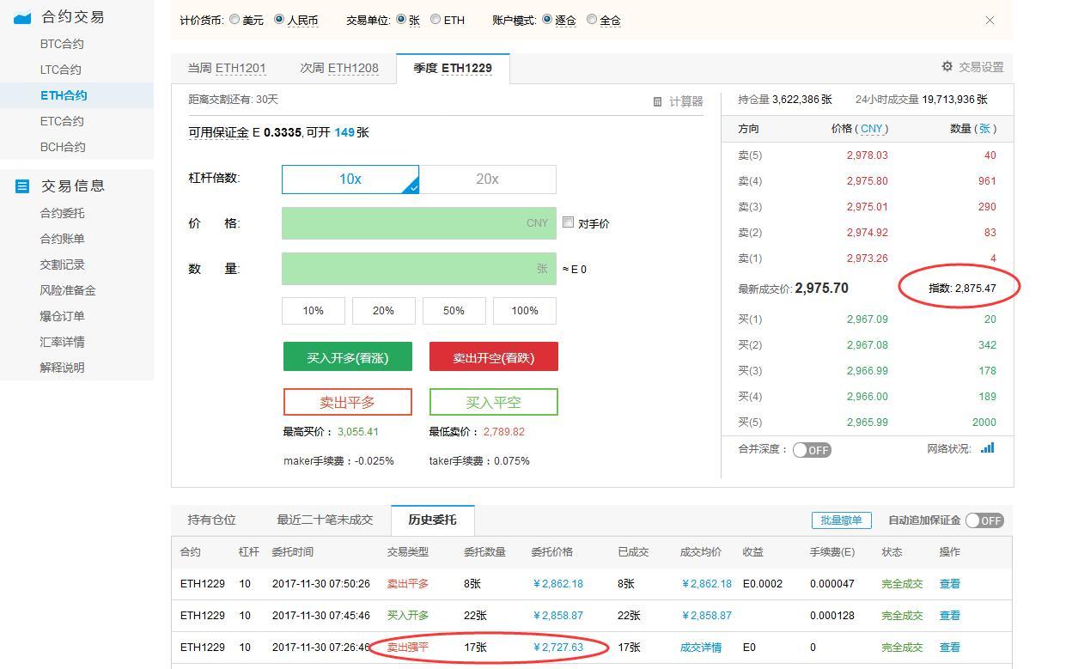Open BCH合约 in the sidebar
1072x669 pixels.
63,147
